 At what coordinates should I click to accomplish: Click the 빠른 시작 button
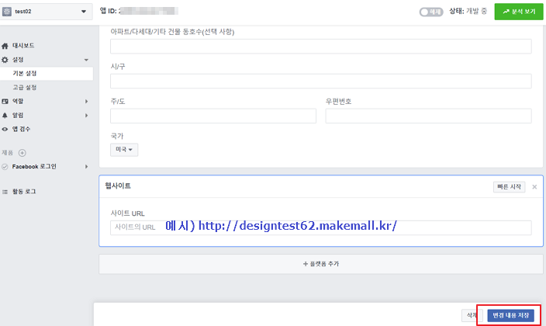tap(509, 187)
